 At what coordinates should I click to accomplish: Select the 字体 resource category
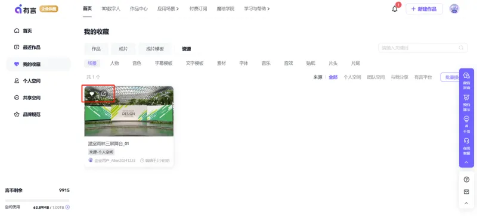point(244,63)
